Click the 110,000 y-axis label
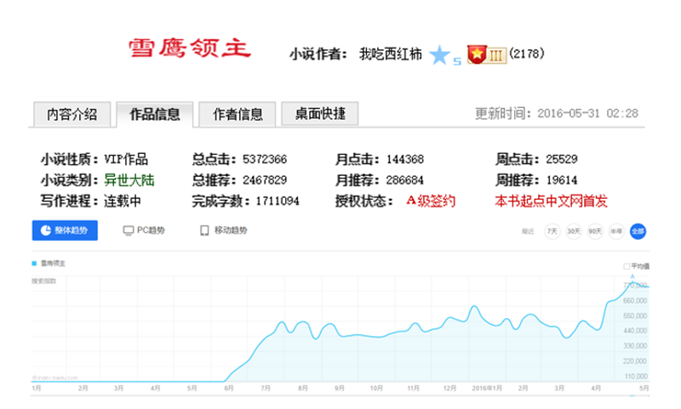The width and height of the screenshot is (681, 409). [636, 377]
